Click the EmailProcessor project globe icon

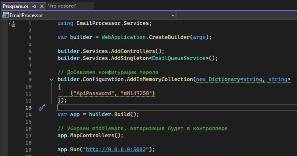pyautogui.click(x=5, y=16)
